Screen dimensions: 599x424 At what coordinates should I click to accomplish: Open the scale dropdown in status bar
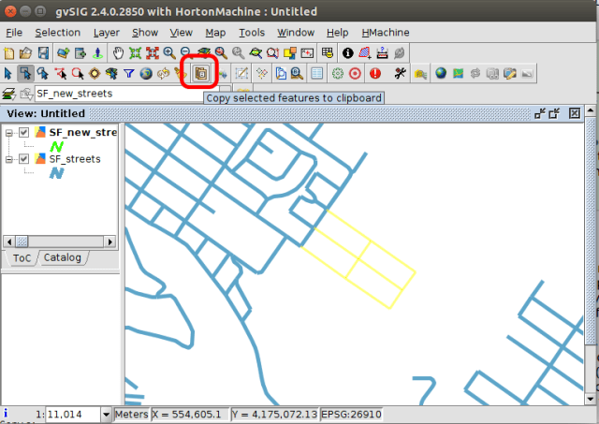point(105,414)
